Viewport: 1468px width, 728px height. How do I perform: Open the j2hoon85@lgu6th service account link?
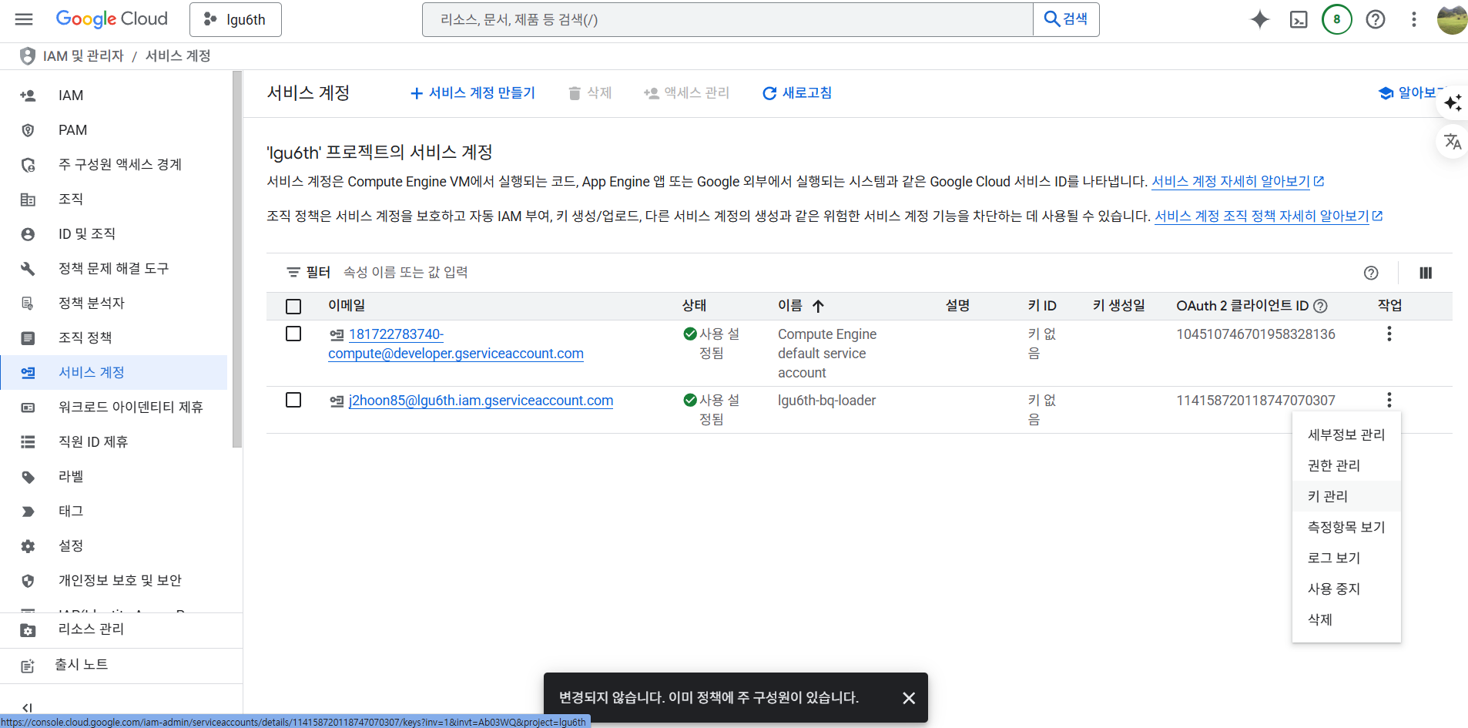(x=481, y=401)
